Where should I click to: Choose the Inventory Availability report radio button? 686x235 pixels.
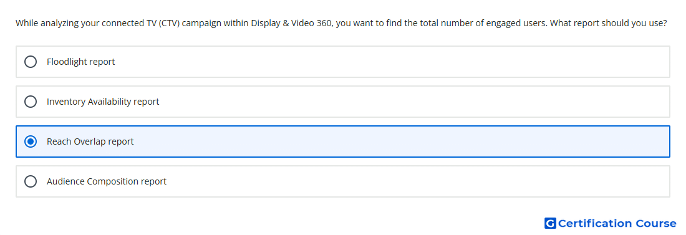(31, 102)
